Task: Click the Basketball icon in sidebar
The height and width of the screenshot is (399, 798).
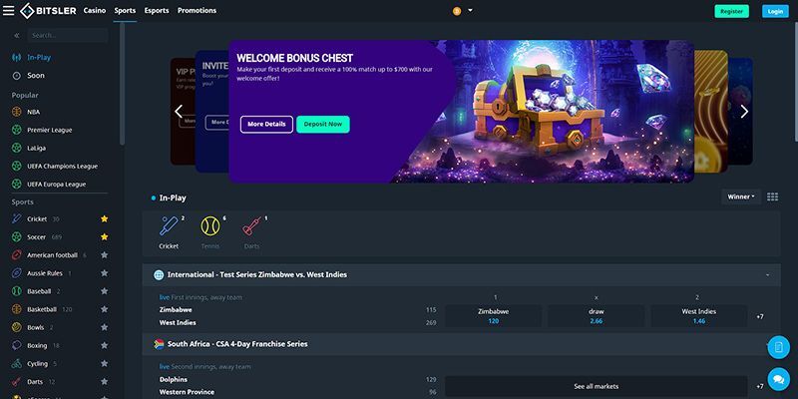Action: [17, 309]
